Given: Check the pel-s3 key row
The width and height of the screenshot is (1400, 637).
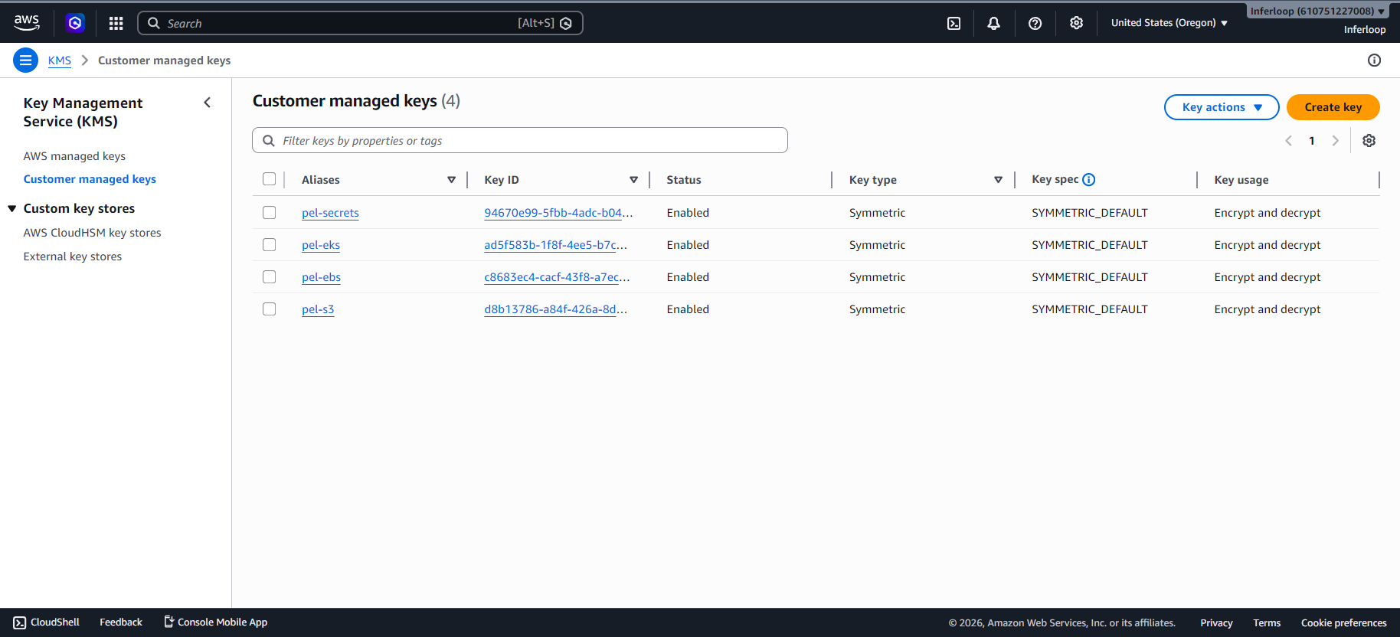Looking at the screenshot, I should pyautogui.click(x=269, y=309).
